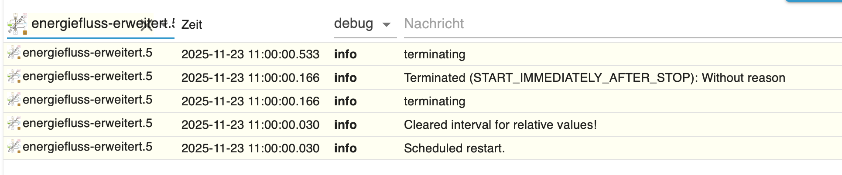Image resolution: width=842 pixels, height=175 pixels.
Task: Click the timestamp of the Terminated START_IMMEDIATELY_AFTER_STOP row
Action: tap(250, 78)
